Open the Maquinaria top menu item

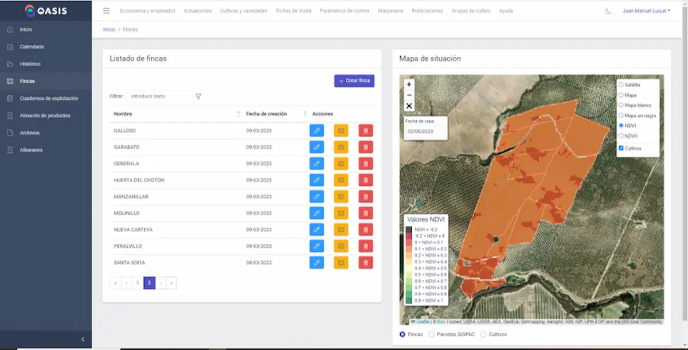[x=390, y=11]
